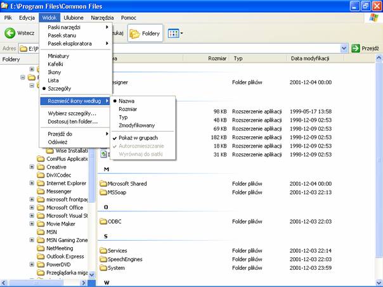The height and width of the screenshot is (287, 383).
Task: Select the ODBC folder icon
Action: pos(103,222)
